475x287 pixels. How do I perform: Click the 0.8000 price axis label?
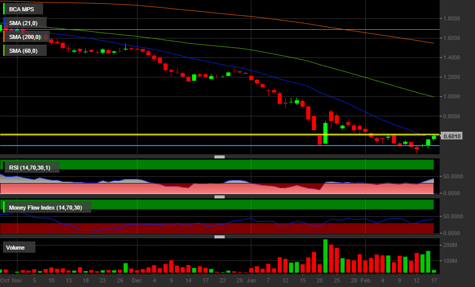[x=451, y=116]
